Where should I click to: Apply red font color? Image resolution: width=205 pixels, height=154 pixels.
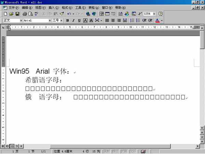click(x=158, y=21)
